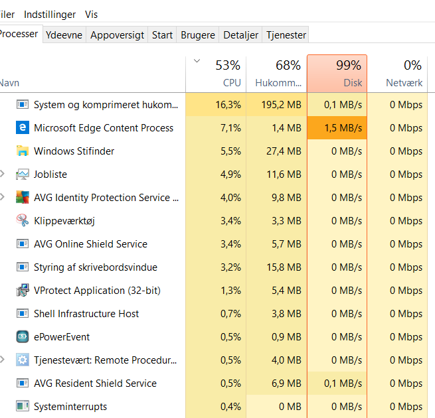
Task: Click the VProtect Application shield icon
Action: pyautogui.click(x=23, y=291)
